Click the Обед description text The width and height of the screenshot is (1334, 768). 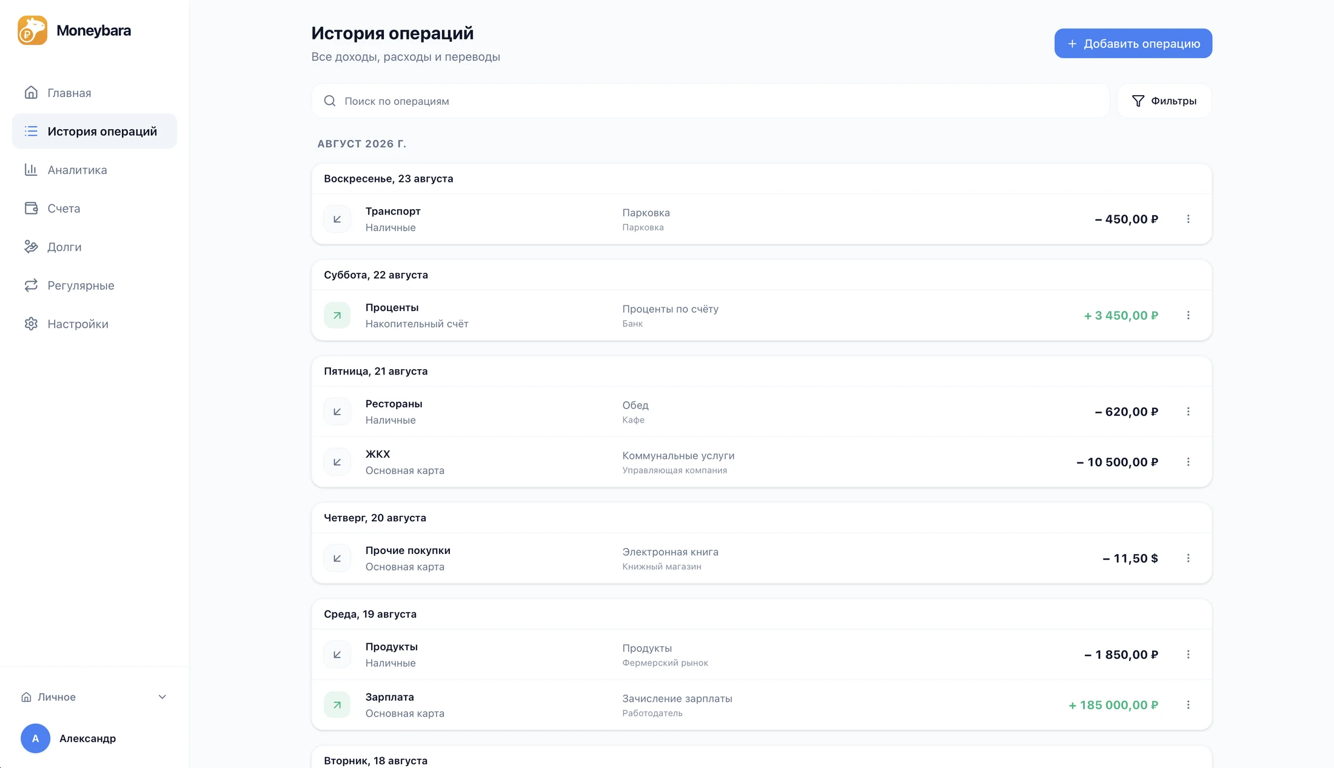[x=635, y=405]
